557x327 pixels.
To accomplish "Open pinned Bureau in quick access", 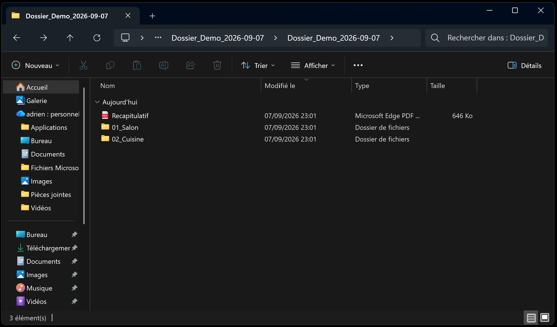I will (x=41, y=235).
